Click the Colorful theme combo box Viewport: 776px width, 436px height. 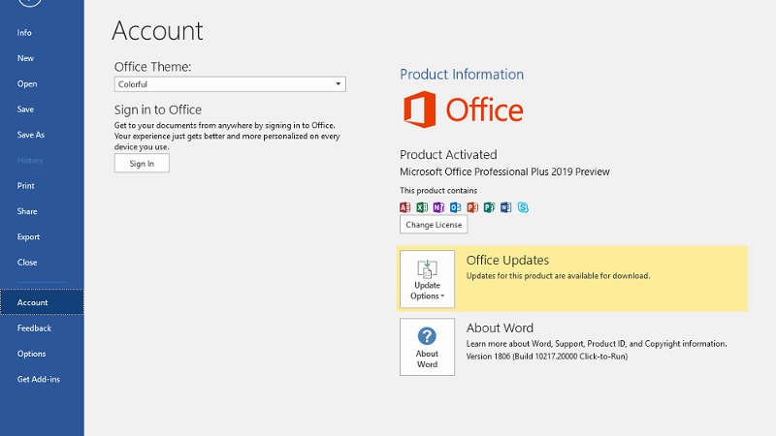tap(230, 84)
